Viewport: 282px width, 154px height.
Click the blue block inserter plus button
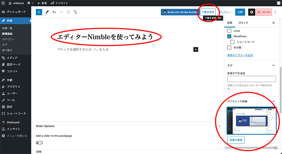click(x=39, y=12)
